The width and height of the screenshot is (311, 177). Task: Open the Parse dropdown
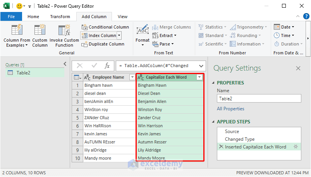pos(163,44)
